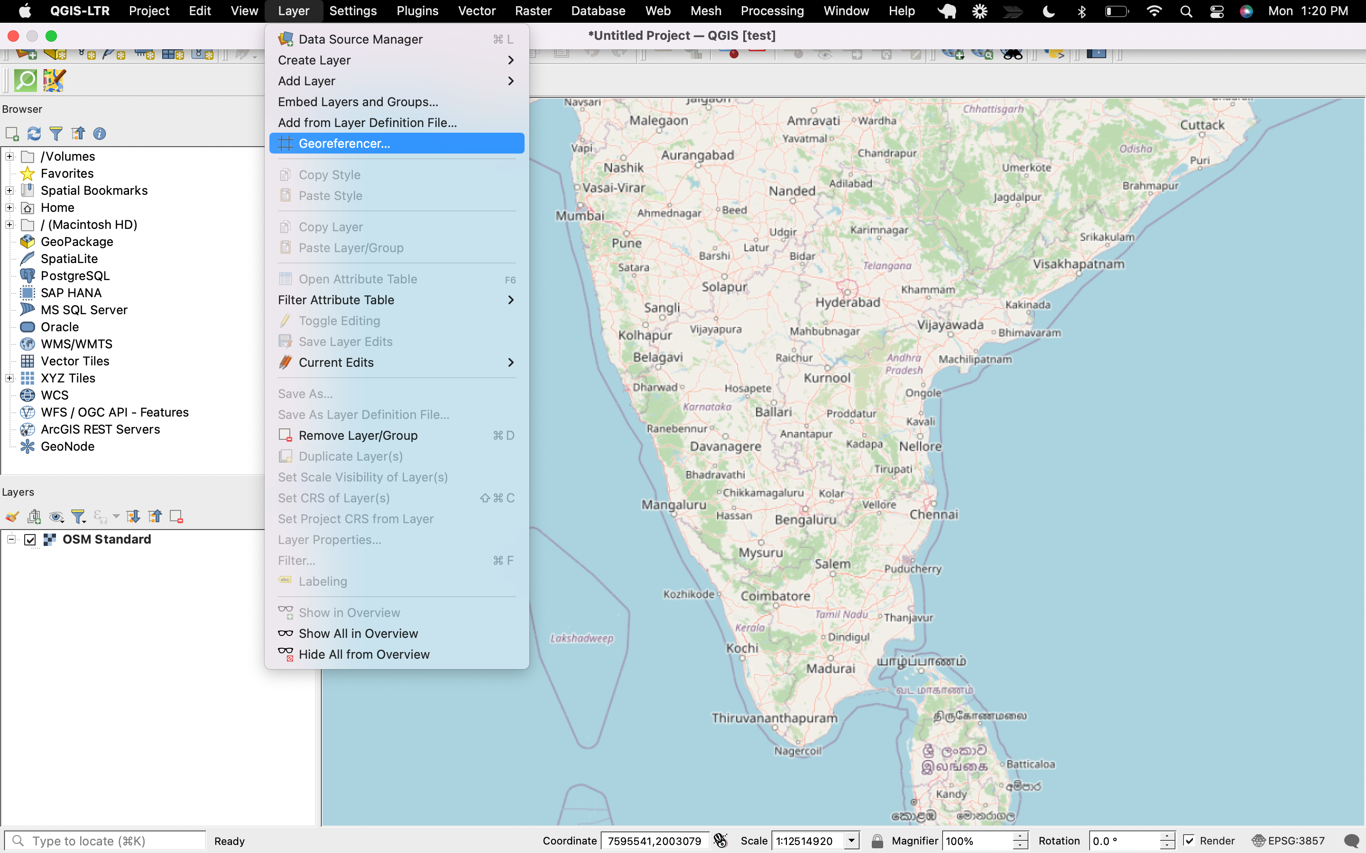The height and width of the screenshot is (853, 1366).
Task: Open the Current Edits submenu
Action: (397, 362)
